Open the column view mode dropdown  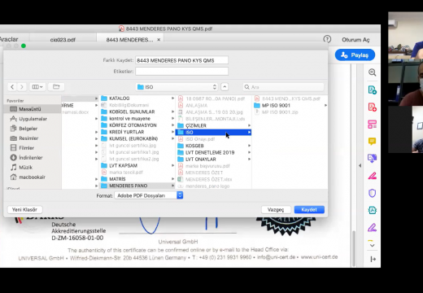pyautogui.click(x=37, y=87)
